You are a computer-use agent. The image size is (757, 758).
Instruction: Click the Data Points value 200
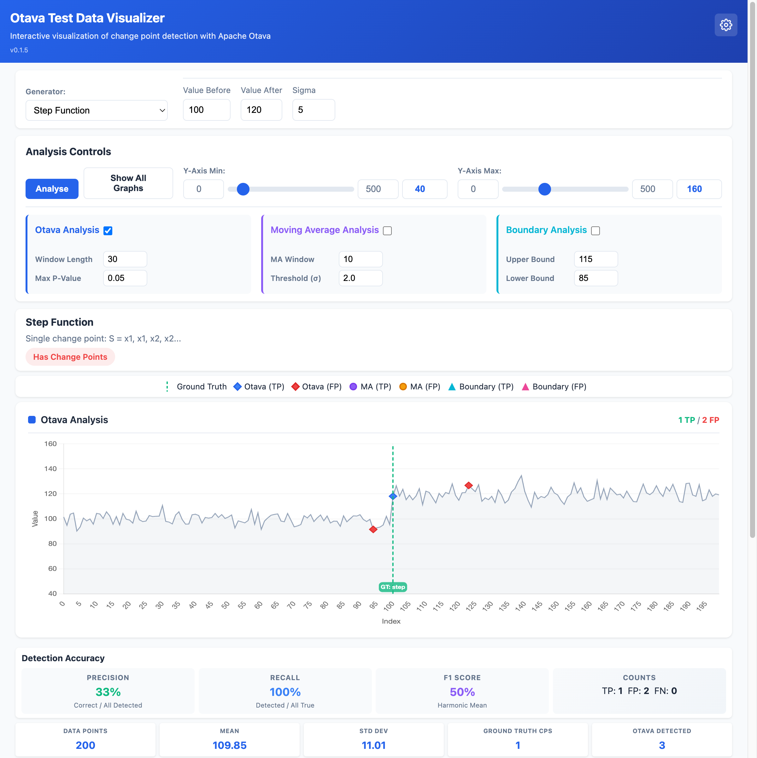(85, 745)
